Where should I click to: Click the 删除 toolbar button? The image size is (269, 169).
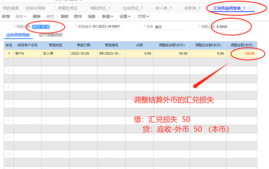37,16
